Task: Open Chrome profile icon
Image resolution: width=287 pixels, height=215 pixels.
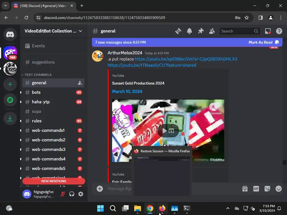Action: click(x=271, y=18)
